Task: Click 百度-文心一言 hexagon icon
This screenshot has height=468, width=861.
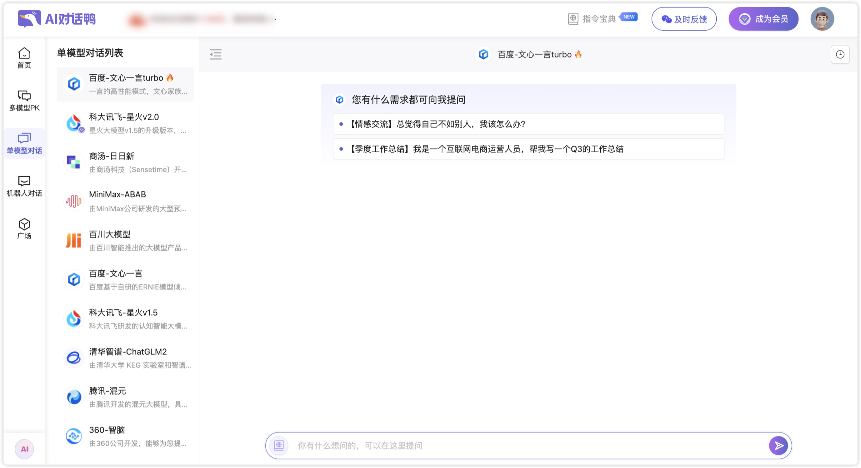Action: click(74, 280)
